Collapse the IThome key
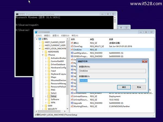Image resolution: width=163 pixels, height=122 pixels. pos(43,55)
